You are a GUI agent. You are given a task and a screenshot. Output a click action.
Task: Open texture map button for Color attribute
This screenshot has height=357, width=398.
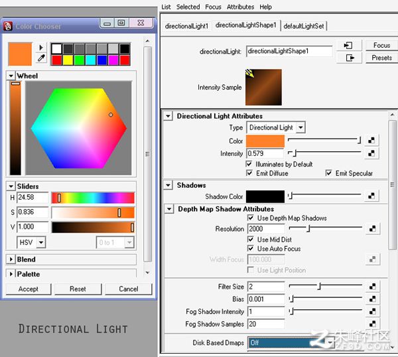pyautogui.click(x=371, y=140)
